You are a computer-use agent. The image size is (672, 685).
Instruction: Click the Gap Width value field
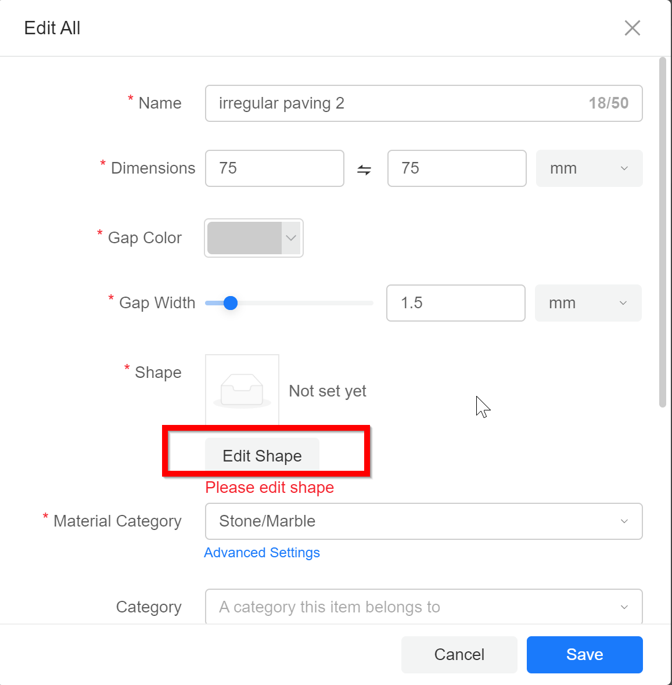(455, 303)
